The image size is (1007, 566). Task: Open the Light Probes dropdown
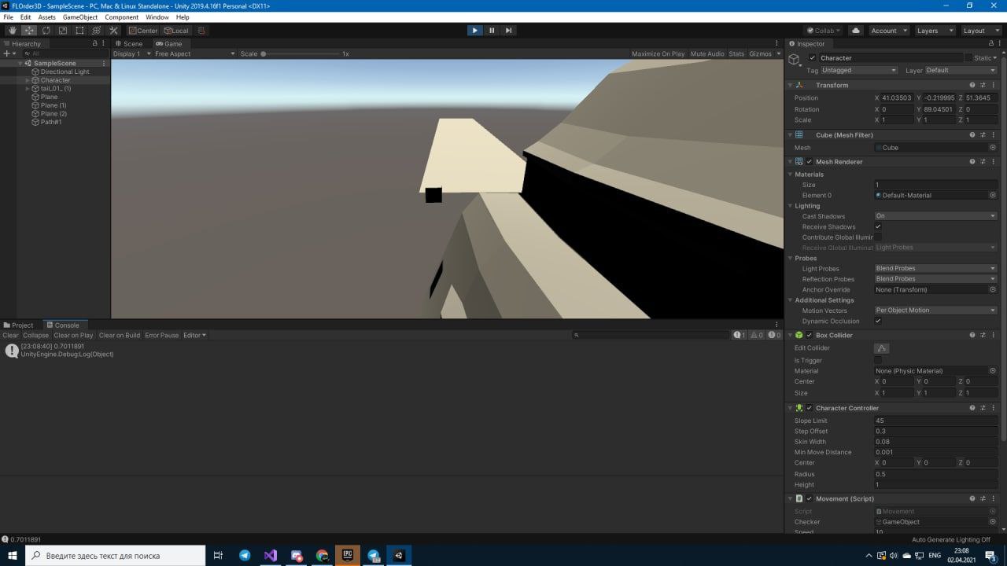click(935, 269)
